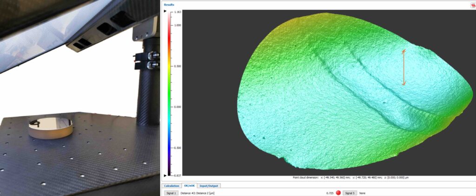Click top arrowhead of orange measurement line
476x196 pixels.
[x=404, y=51]
